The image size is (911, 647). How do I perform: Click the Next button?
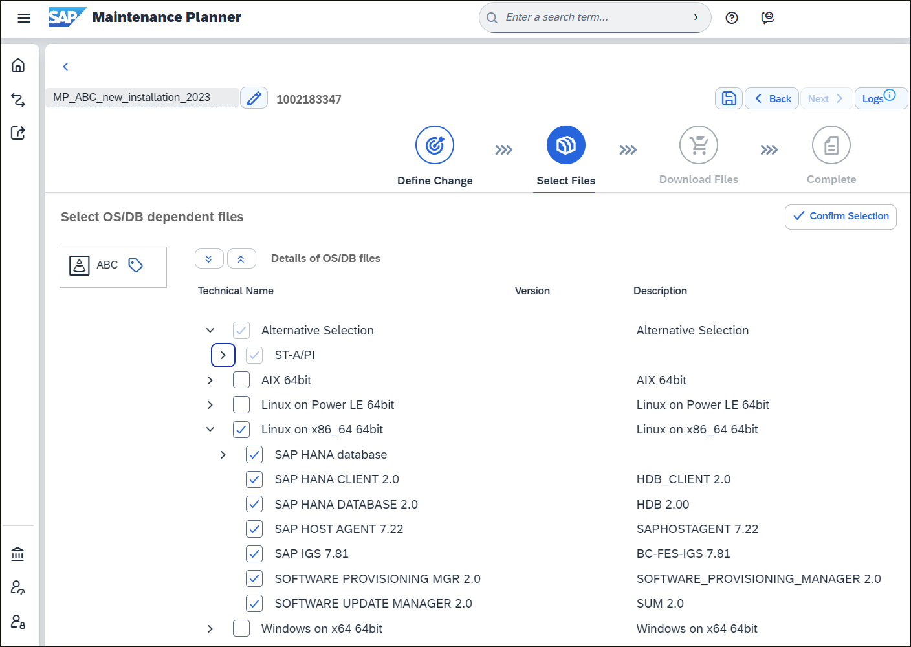coord(826,98)
